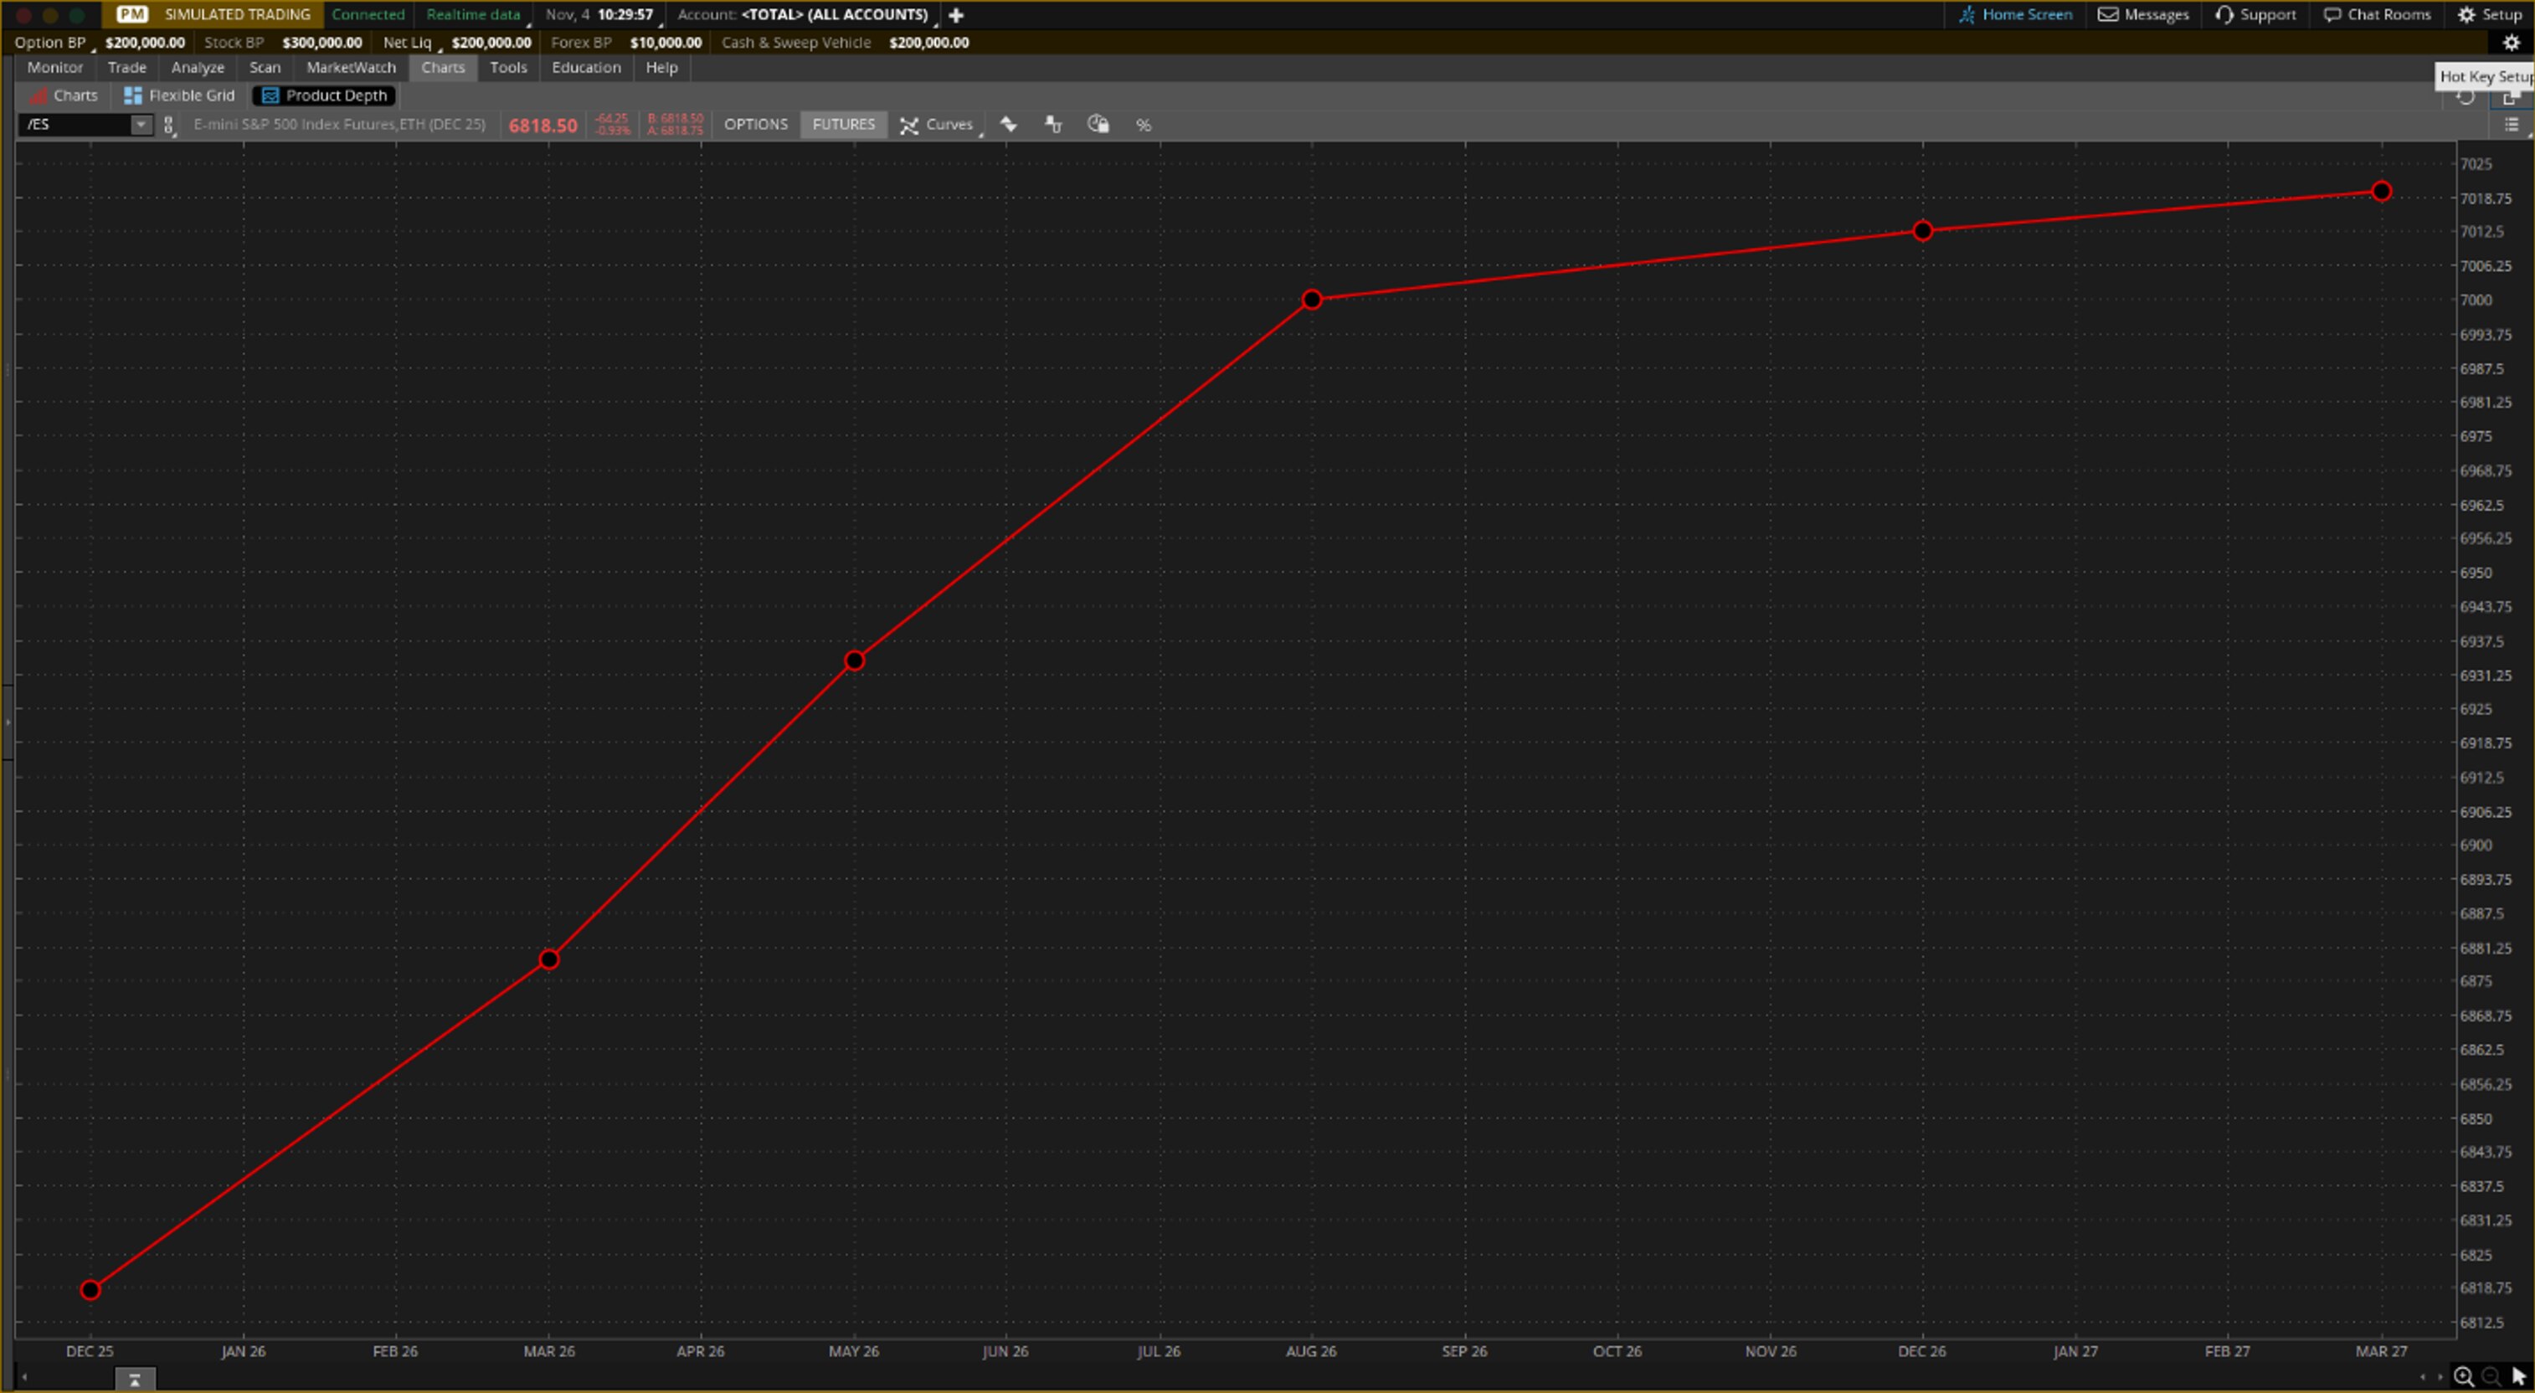Click the pin/stack chart icon in the toolbar
Screen dimensions: 2535x1393
(1053, 124)
